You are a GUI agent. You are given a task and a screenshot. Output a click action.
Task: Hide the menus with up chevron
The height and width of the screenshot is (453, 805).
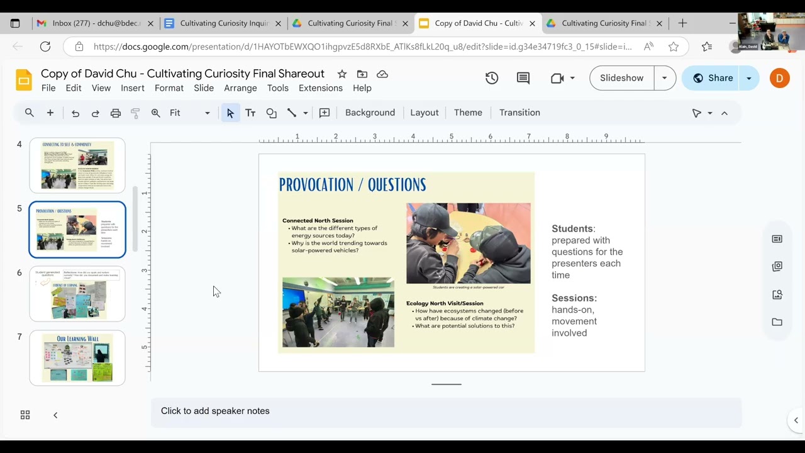(x=724, y=113)
